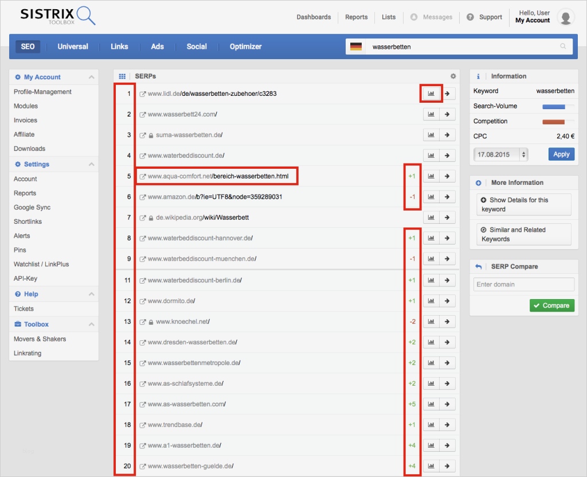The width and height of the screenshot is (587, 477).
Task: Click the Enter domain input field
Action: (524, 284)
